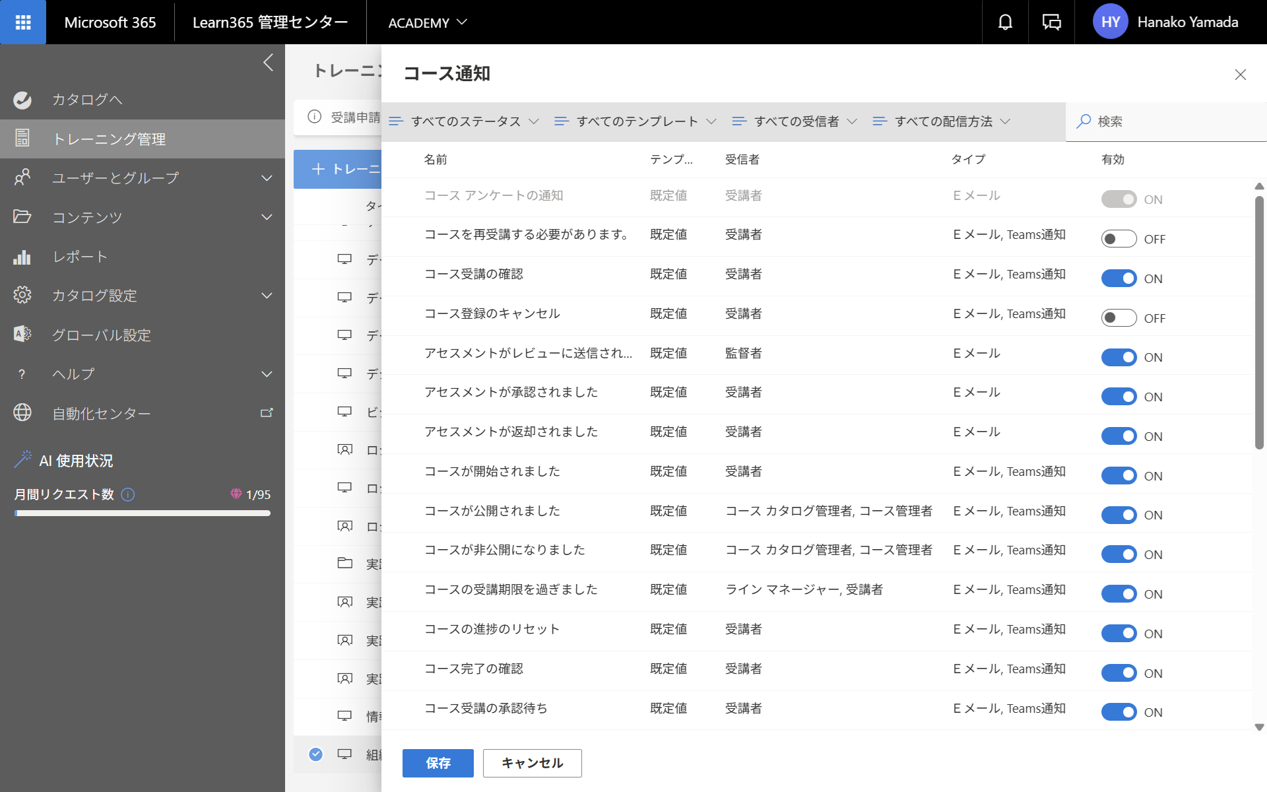Disable the コース受講の確認 toggle

tap(1119, 279)
